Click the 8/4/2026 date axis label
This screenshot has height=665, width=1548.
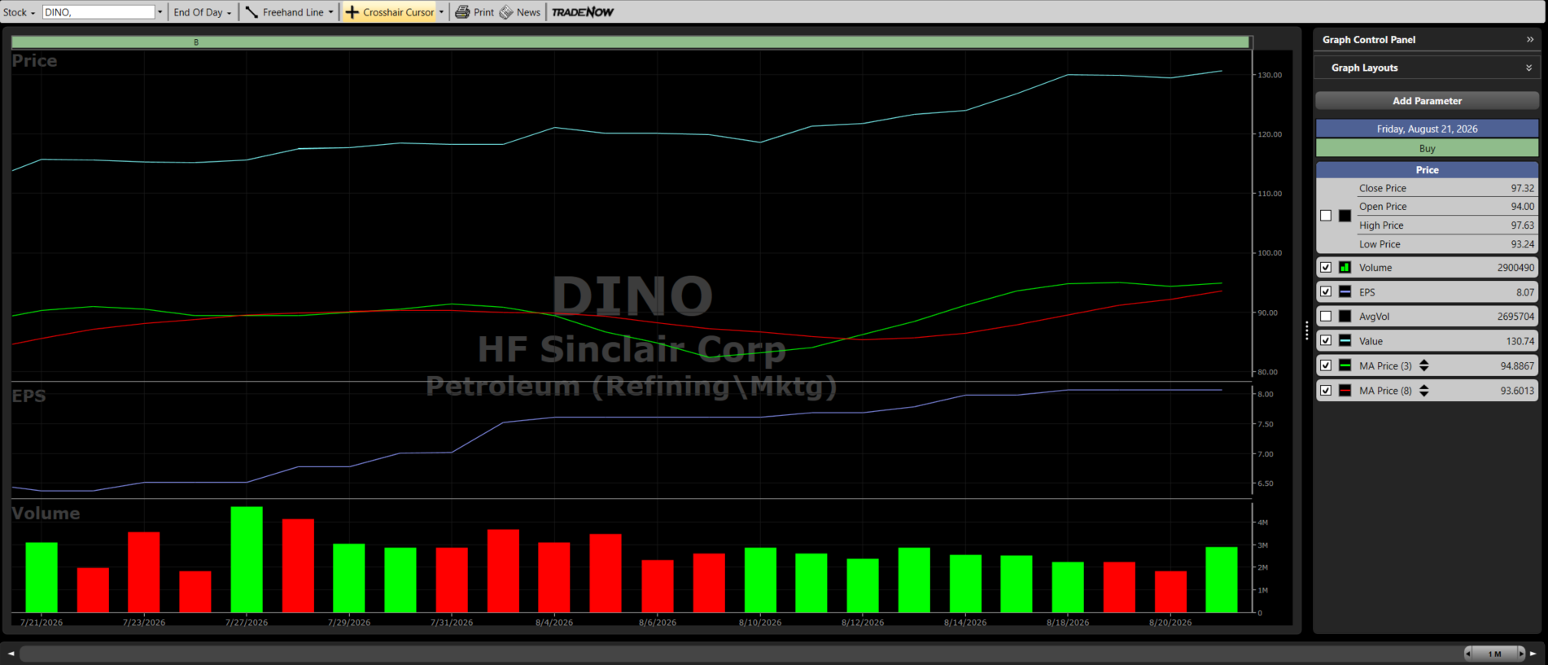click(554, 623)
